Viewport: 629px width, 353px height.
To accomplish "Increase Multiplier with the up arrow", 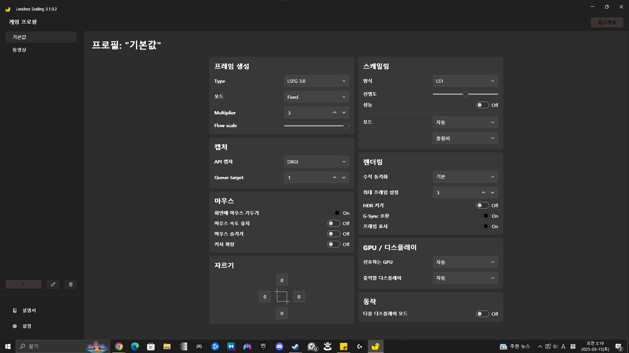I will 334,112.
